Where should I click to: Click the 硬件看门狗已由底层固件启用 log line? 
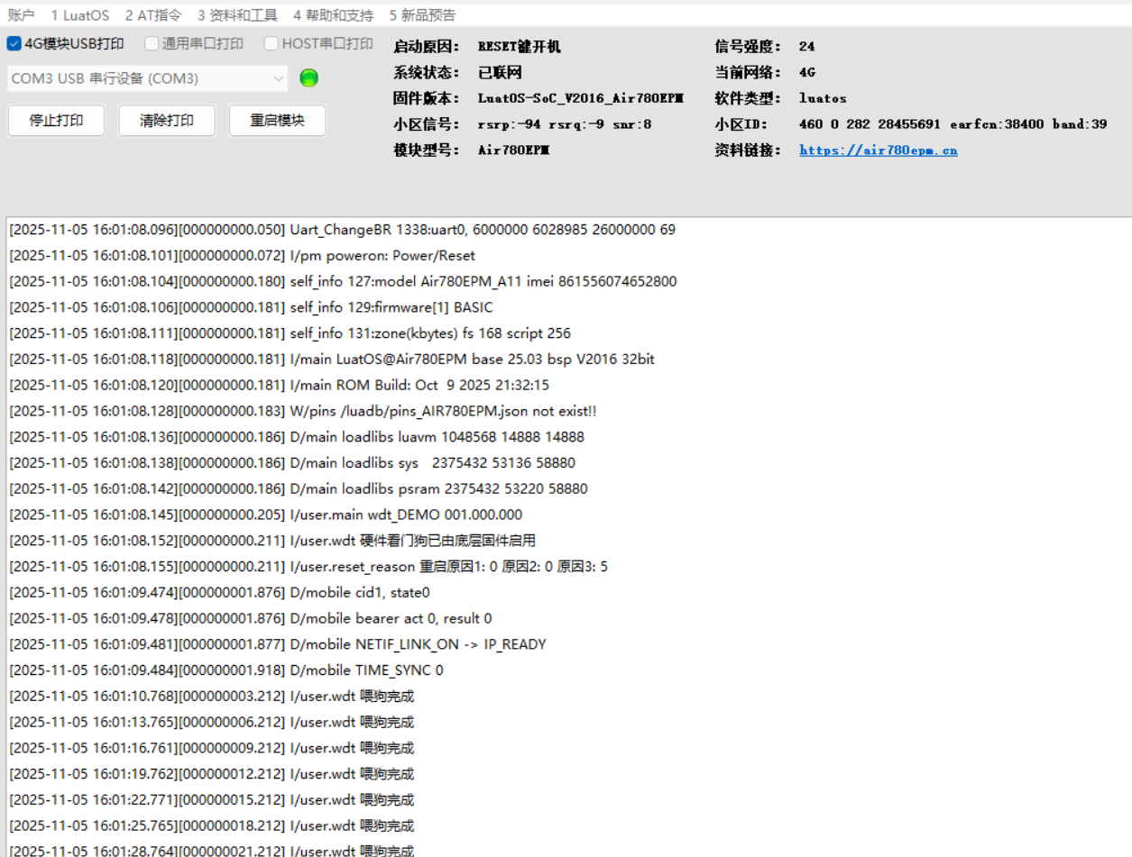(x=273, y=541)
